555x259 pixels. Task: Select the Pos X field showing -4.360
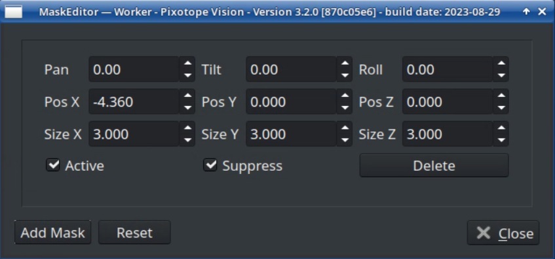point(134,102)
